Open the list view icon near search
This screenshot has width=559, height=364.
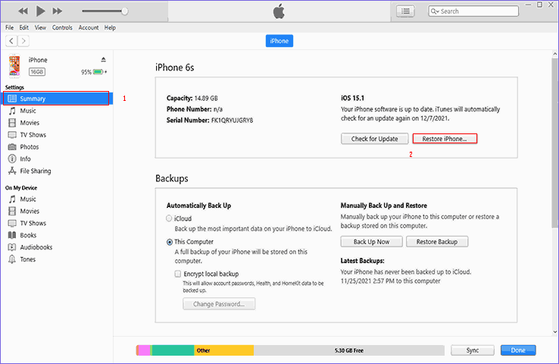coord(405,11)
